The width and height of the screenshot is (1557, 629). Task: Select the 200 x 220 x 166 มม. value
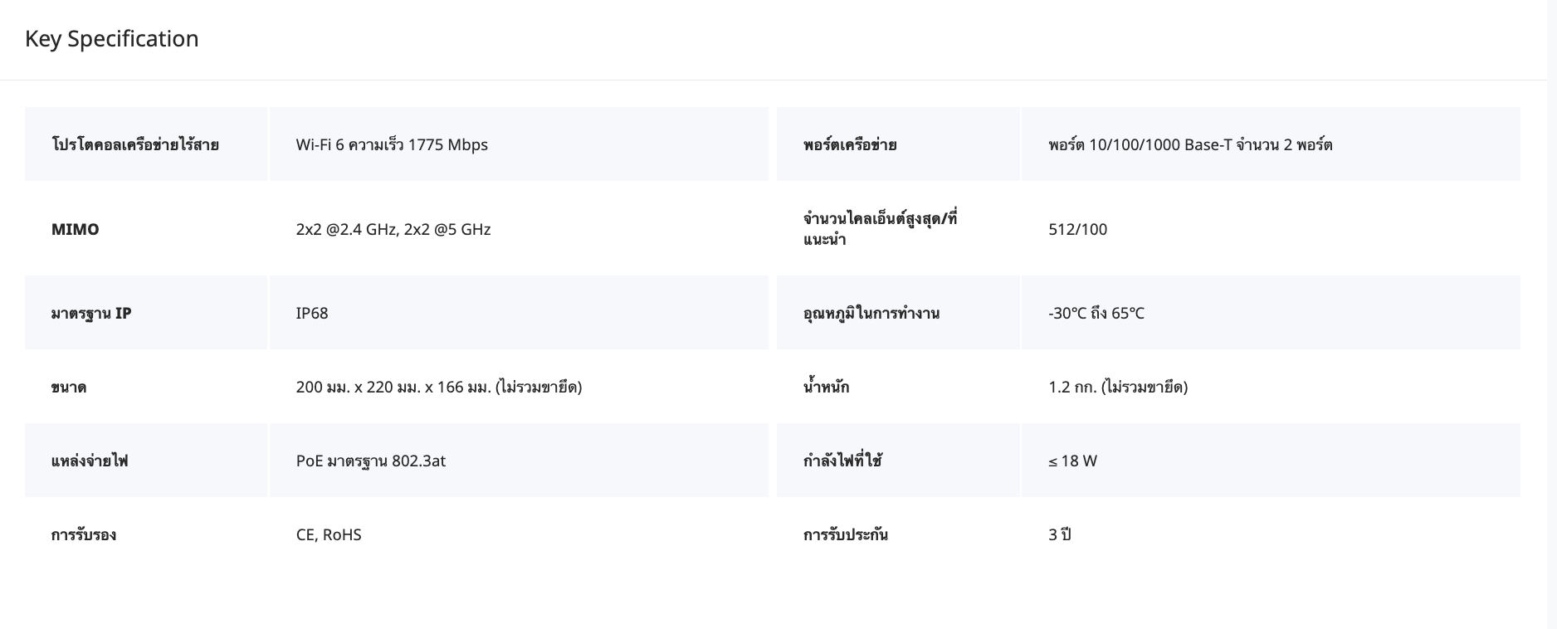click(438, 387)
